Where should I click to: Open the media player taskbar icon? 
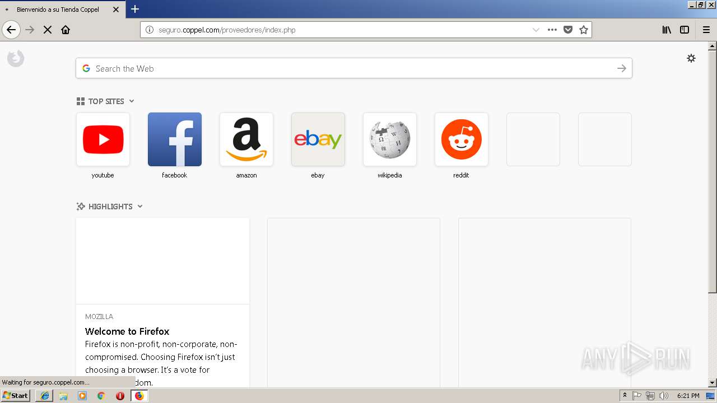click(82, 396)
